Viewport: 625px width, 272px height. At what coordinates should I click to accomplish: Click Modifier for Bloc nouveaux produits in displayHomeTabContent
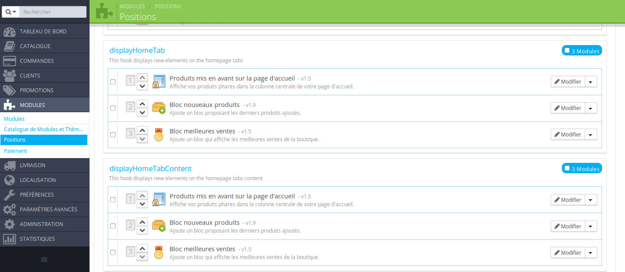568,226
